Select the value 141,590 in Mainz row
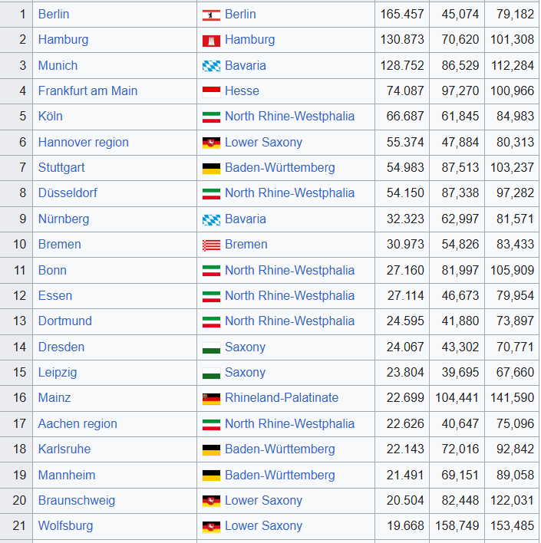This screenshot has height=543, width=541. click(x=513, y=398)
